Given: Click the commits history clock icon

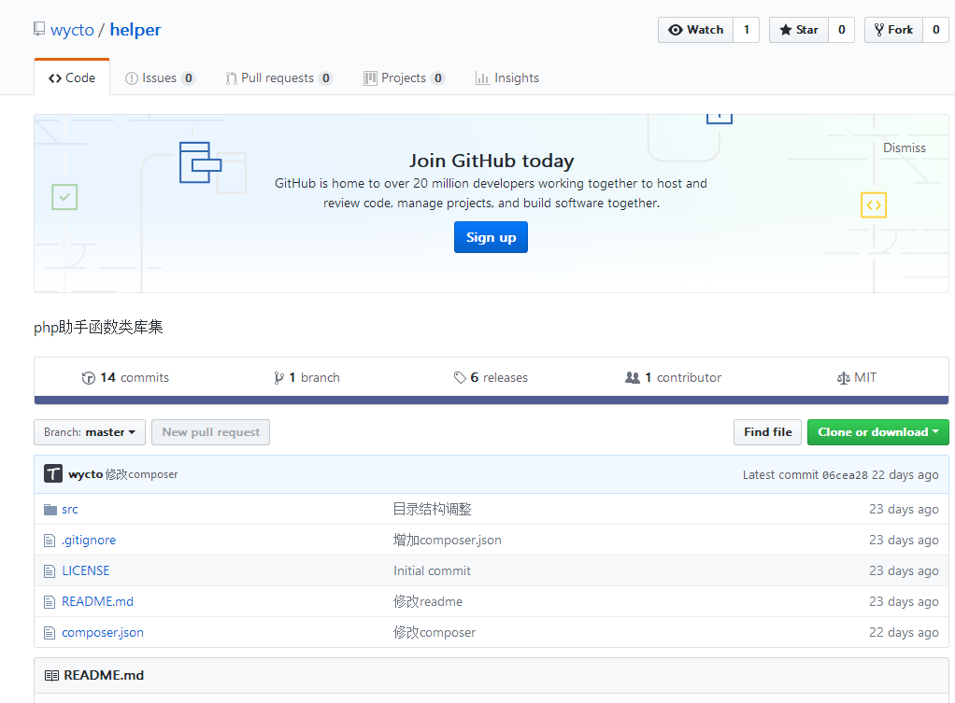Looking at the screenshot, I should [89, 378].
